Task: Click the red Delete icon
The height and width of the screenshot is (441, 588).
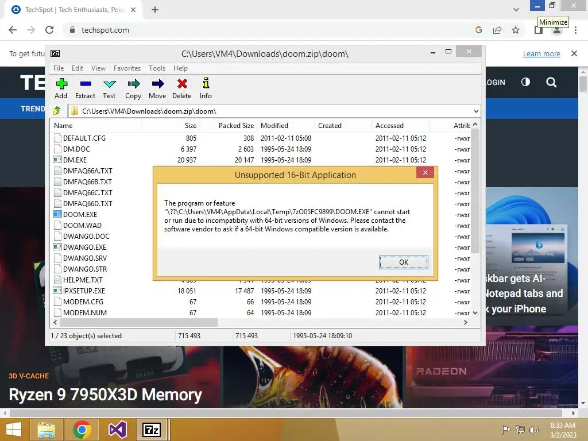Action: tap(182, 83)
